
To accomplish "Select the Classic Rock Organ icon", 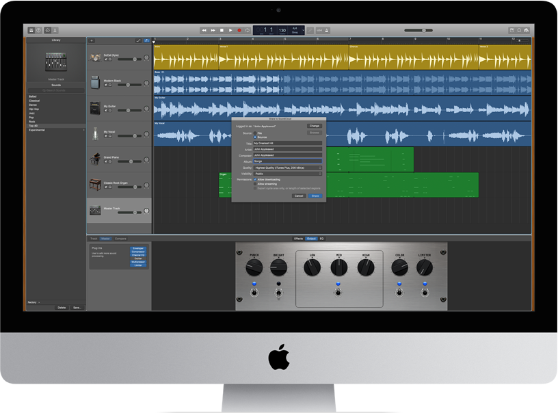I will pyautogui.click(x=95, y=185).
